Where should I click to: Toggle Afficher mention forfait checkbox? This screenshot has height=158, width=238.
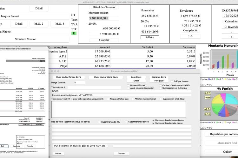pyautogui.click(x=133, y=99)
